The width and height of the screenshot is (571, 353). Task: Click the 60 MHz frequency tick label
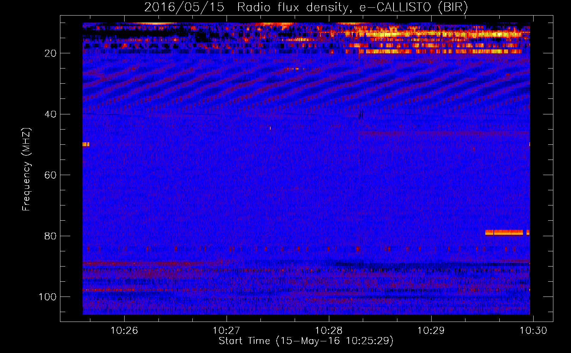[50, 175]
